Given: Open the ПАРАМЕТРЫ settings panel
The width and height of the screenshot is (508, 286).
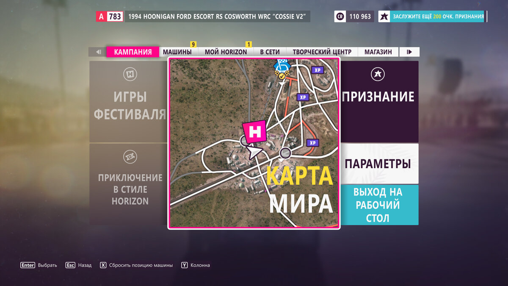Looking at the screenshot, I should click(x=378, y=164).
